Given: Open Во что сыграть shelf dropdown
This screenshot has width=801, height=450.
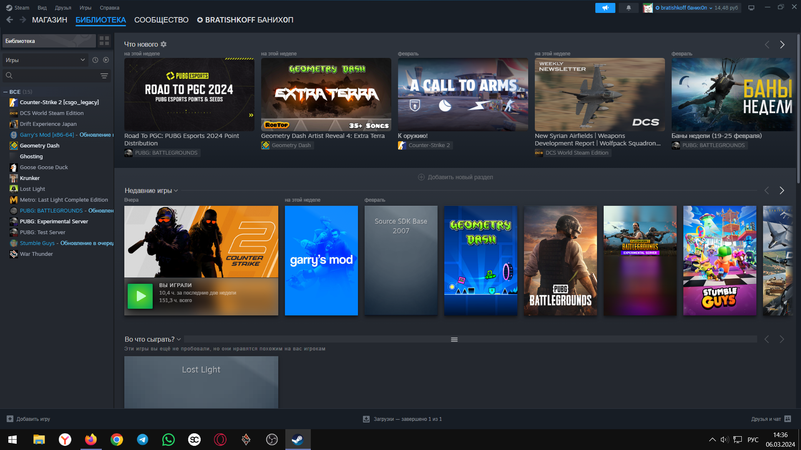Looking at the screenshot, I should click(179, 340).
